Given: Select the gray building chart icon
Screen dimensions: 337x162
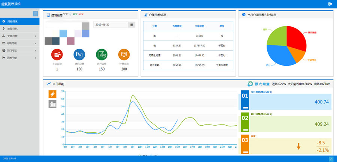Looking at the screenshot, I should pyautogui.click(x=52, y=104).
